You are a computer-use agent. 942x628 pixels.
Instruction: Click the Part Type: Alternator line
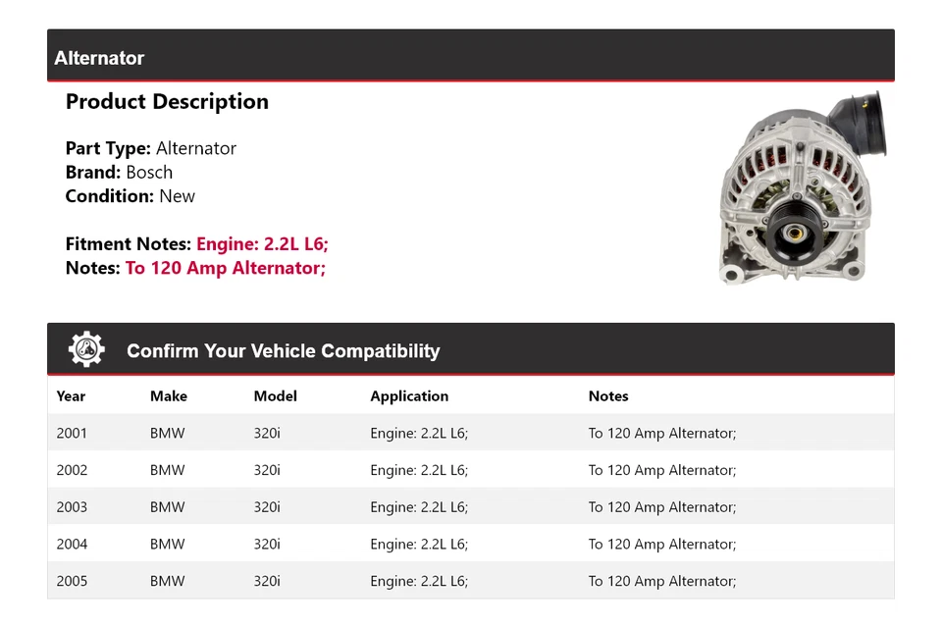(151, 148)
